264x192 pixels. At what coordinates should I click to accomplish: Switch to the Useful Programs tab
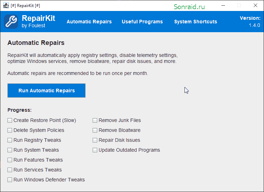pyautogui.click(x=142, y=22)
